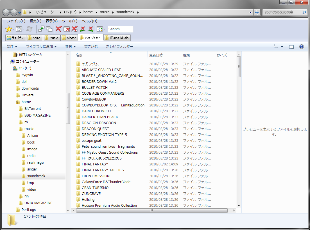Click the recently closed tabs clock icon
The width and height of the screenshot is (310, 230).
[19, 29]
